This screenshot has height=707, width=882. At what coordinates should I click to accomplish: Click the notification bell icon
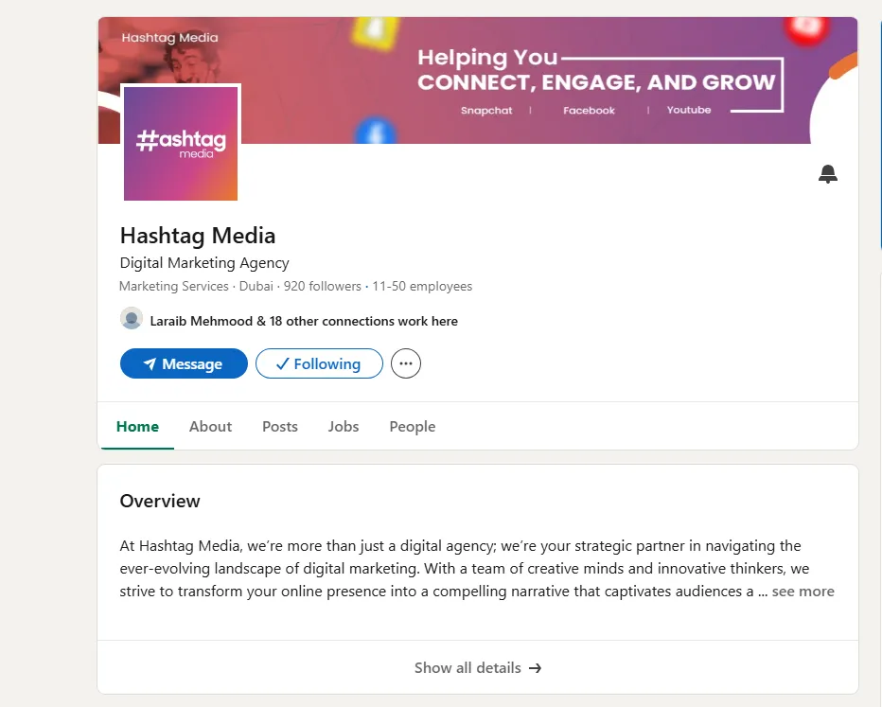(827, 174)
